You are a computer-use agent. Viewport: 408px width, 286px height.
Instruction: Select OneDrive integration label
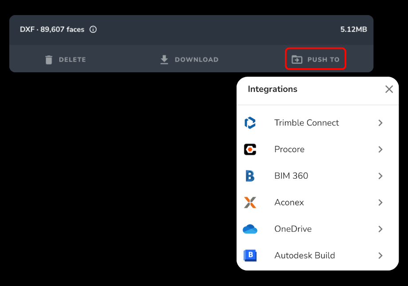tap(293, 229)
